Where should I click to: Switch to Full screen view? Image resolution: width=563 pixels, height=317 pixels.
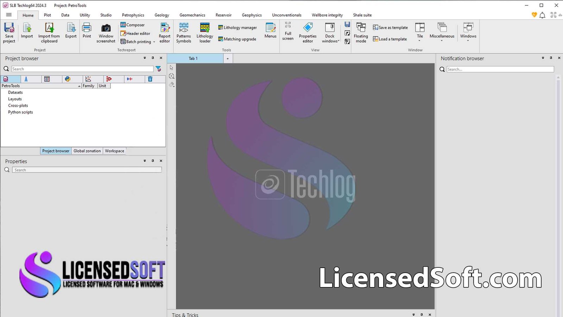point(288,32)
